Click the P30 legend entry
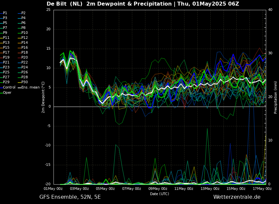The height and width of the screenshot is (204, 279). (x=23, y=82)
